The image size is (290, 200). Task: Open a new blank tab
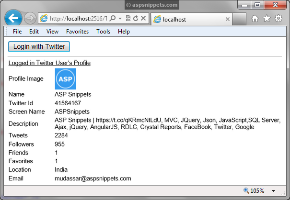[x=239, y=19]
